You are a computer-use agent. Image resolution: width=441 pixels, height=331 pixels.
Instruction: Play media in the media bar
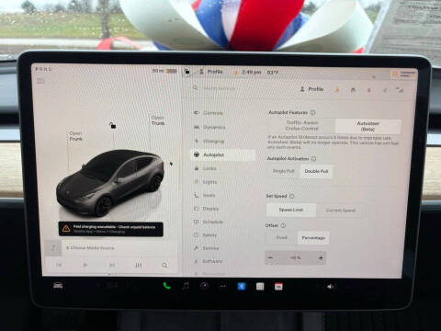85,265
